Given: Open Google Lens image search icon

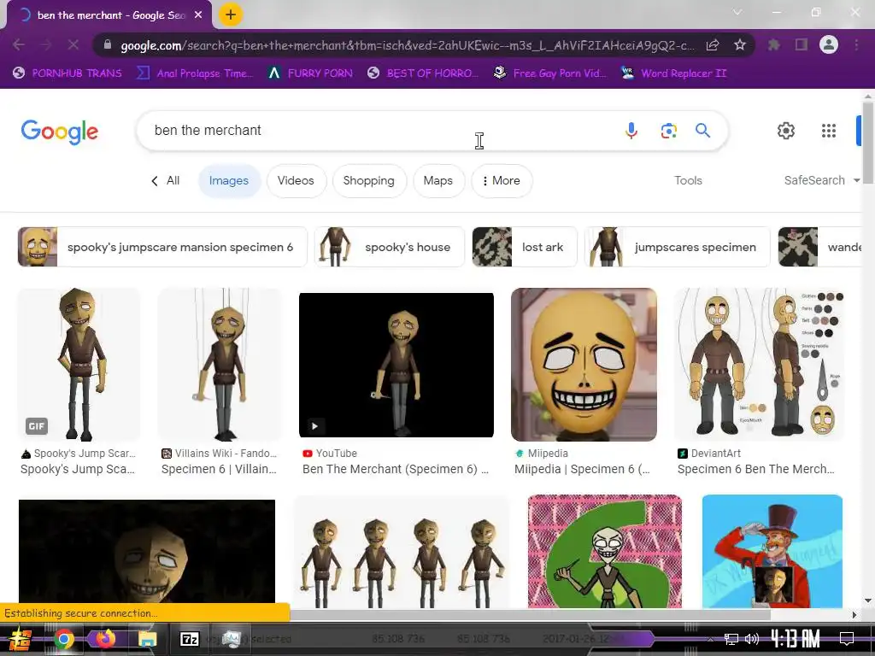Looking at the screenshot, I should [x=668, y=131].
